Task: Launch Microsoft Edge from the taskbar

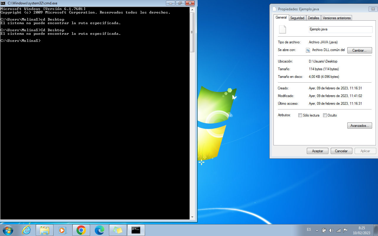Action: pos(100,230)
